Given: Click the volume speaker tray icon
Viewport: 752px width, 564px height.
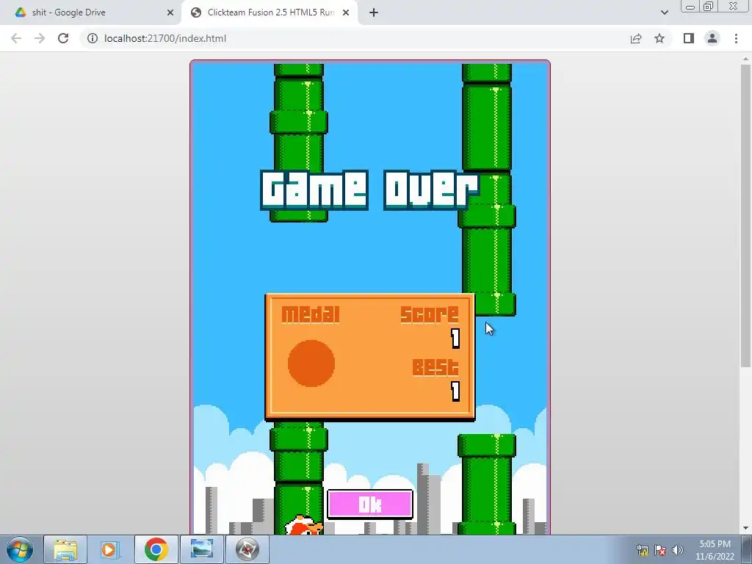Looking at the screenshot, I should point(678,550).
